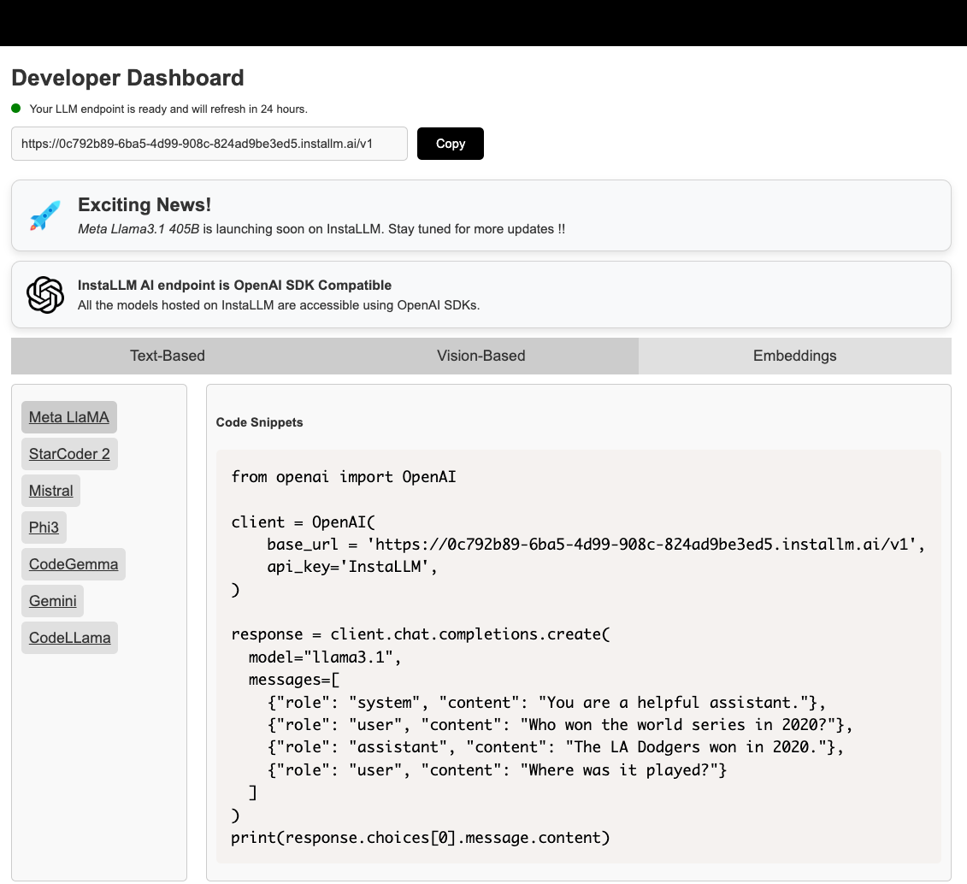The image size is (967, 884).
Task: Switch to the Text-Based tab
Action: tap(167, 356)
